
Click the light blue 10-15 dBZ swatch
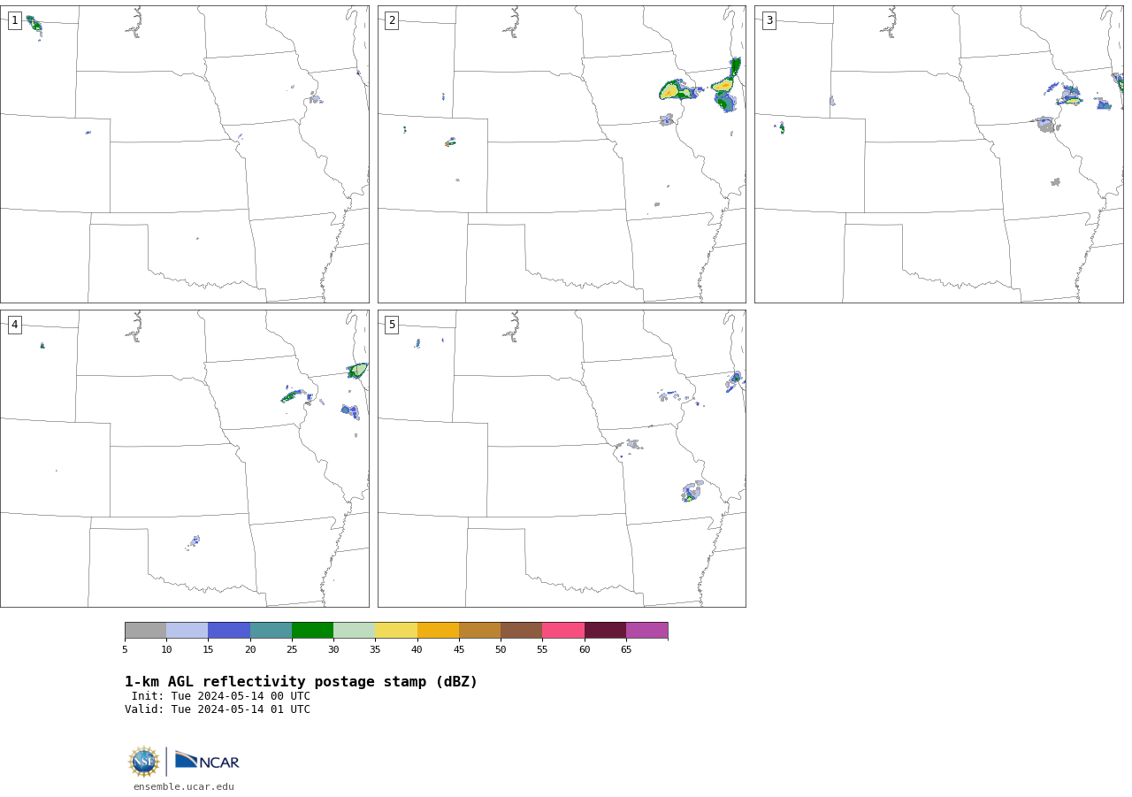[187, 630]
